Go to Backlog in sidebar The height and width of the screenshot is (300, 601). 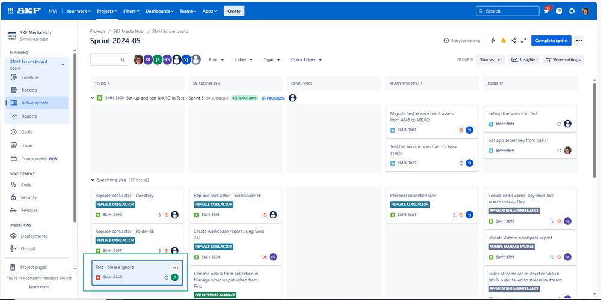pos(37,90)
